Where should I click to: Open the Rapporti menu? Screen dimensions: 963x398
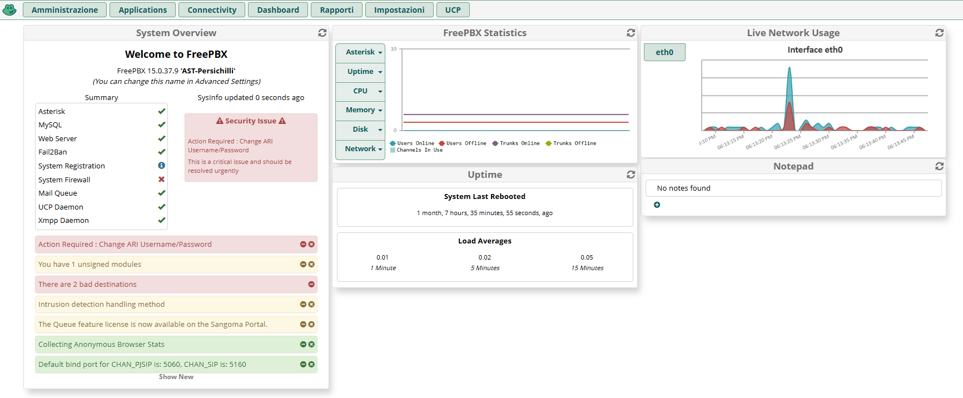click(337, 10)
